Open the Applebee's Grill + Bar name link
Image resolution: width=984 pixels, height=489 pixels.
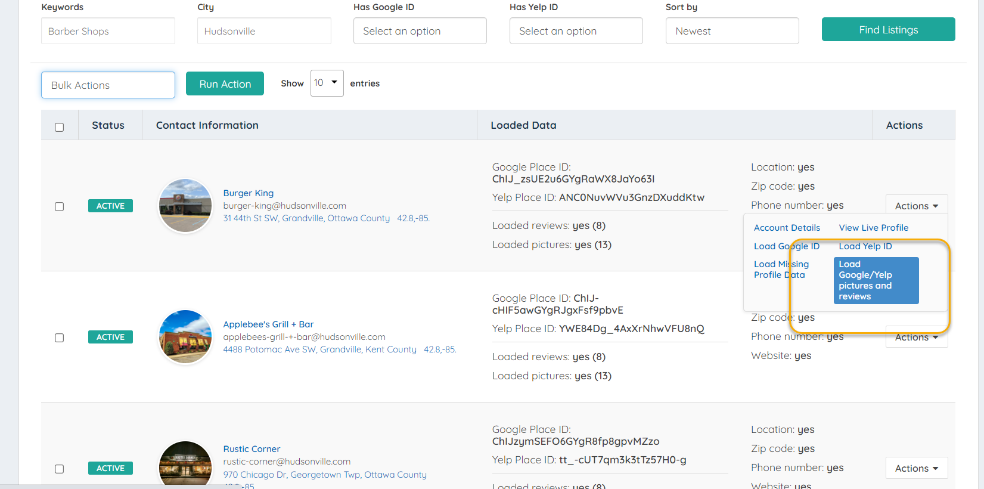click(x=268, y=324)
